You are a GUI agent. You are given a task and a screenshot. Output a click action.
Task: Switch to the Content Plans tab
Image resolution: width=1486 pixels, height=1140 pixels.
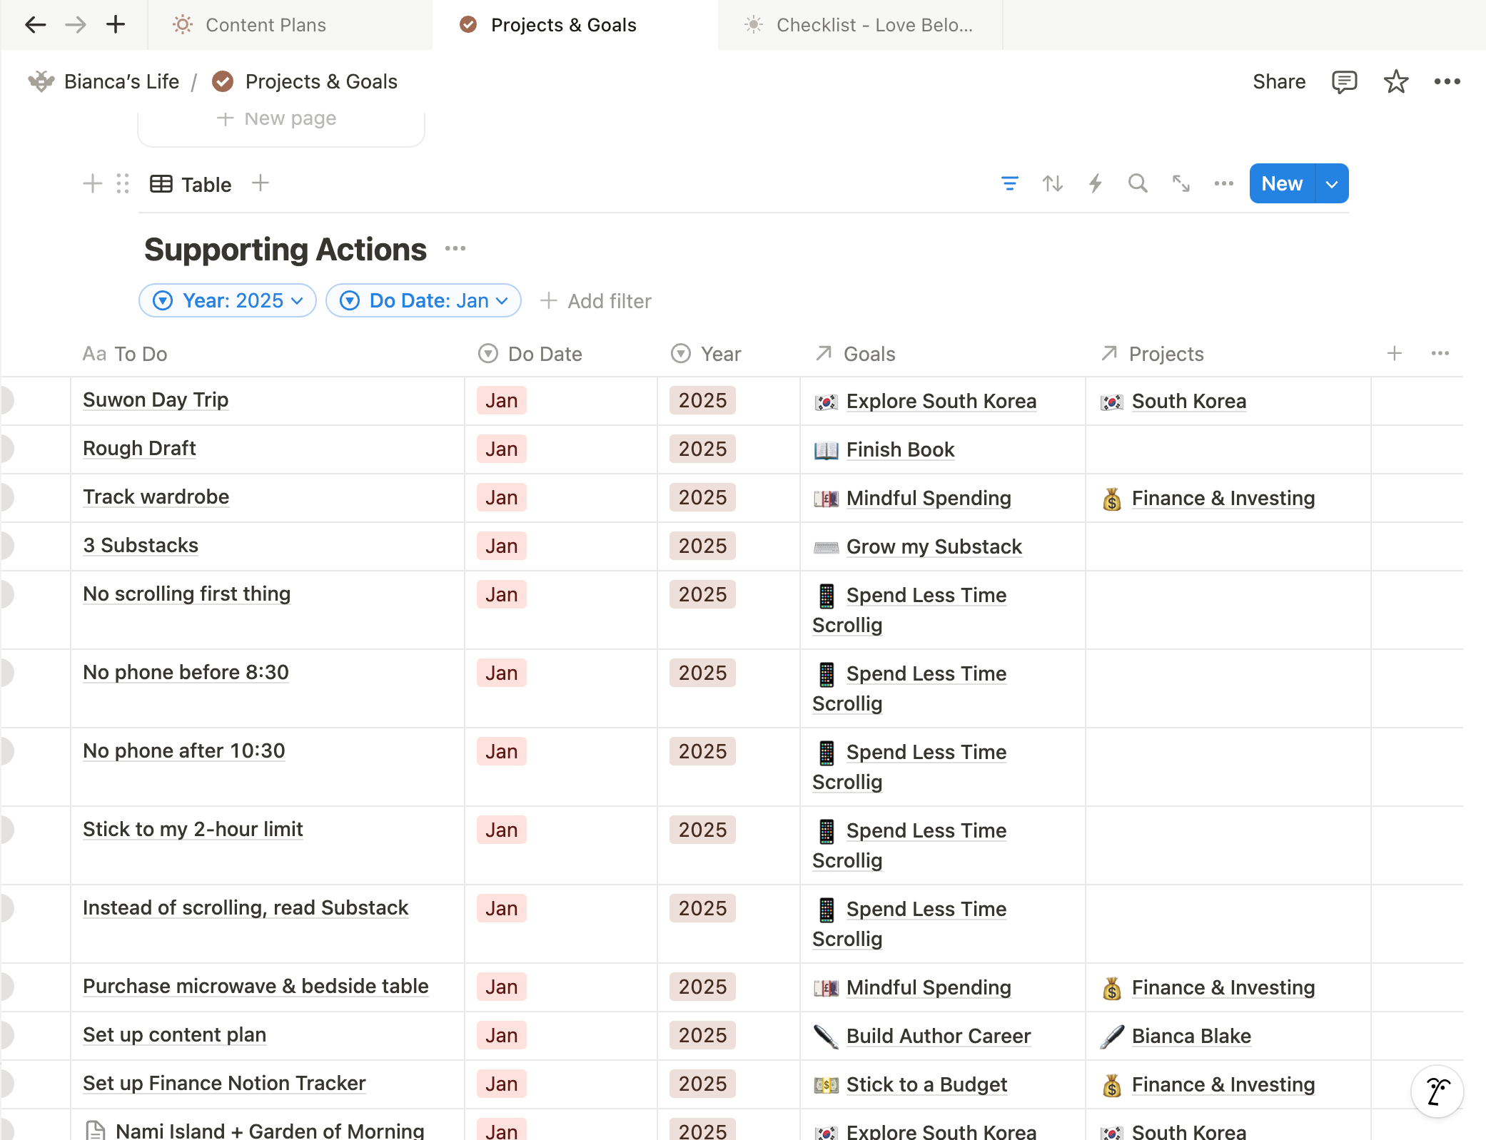[266, 25]
